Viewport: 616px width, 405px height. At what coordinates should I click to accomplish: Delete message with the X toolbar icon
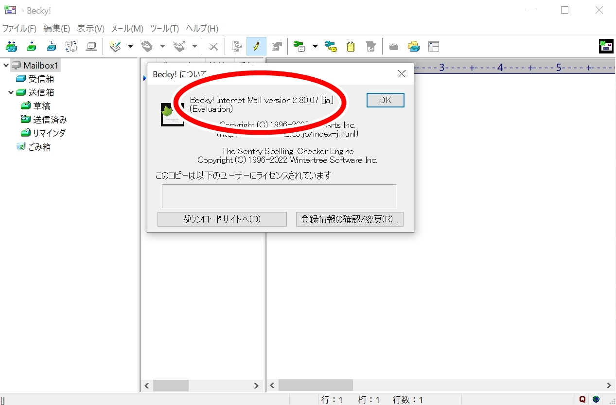[213, 46]
